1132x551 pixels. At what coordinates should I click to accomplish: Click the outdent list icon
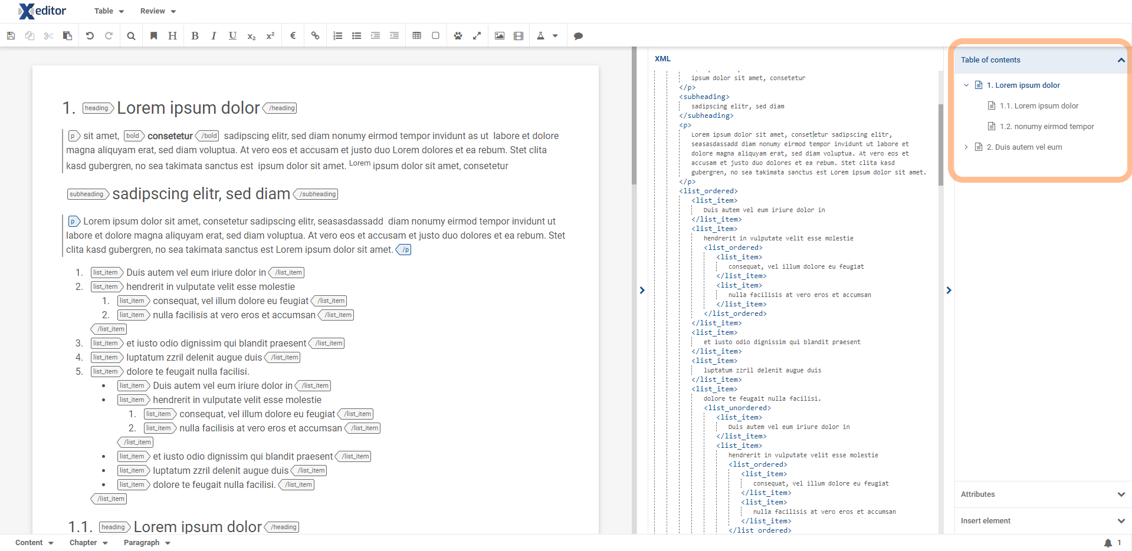pyautogui.click(x=394, y=36)
